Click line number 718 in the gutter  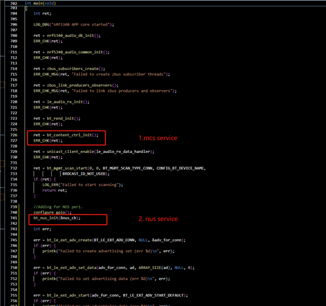point(13,91)
